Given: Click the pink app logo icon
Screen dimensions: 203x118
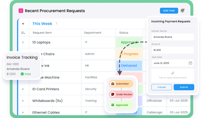Looking at the screenshot, I should [21, 11].
